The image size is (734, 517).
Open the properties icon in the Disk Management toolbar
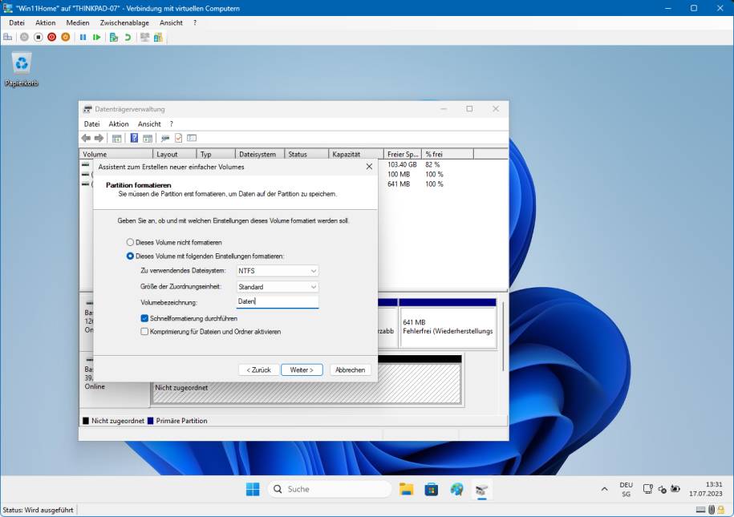[x=177, y=137]
